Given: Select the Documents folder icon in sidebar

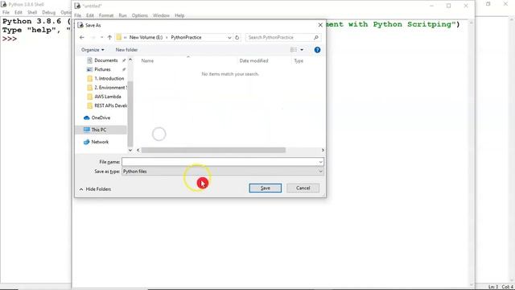Looking at the screenshot, I should tap(89, 60).
